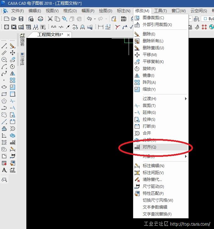The image size is (214, 229).
Task: Open the 云空间(S) menu
Action: point(199,11)
